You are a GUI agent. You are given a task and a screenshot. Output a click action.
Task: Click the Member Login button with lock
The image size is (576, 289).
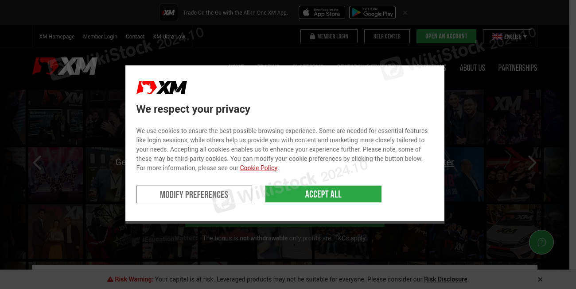(329, 36)
